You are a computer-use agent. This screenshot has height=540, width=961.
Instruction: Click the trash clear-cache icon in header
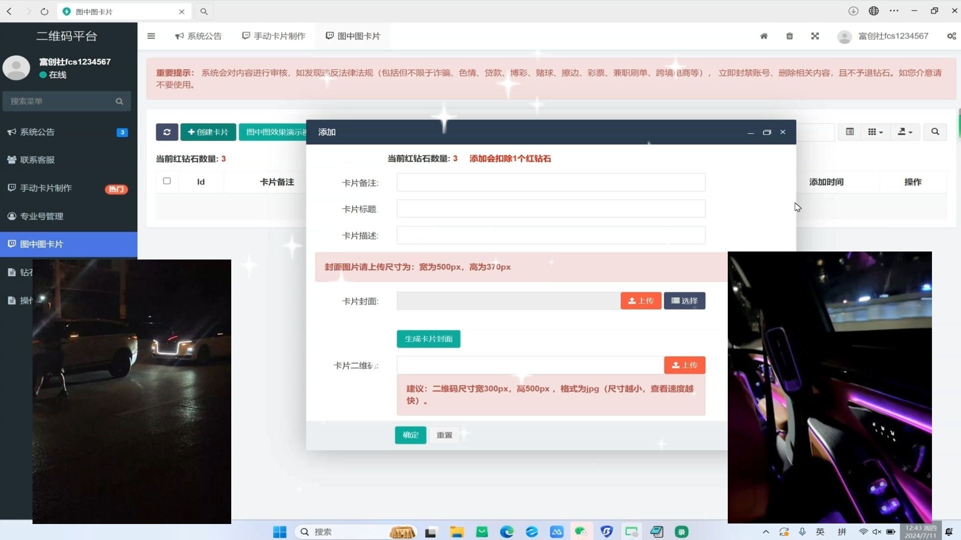pyautogui.click(x=789, y=36)
